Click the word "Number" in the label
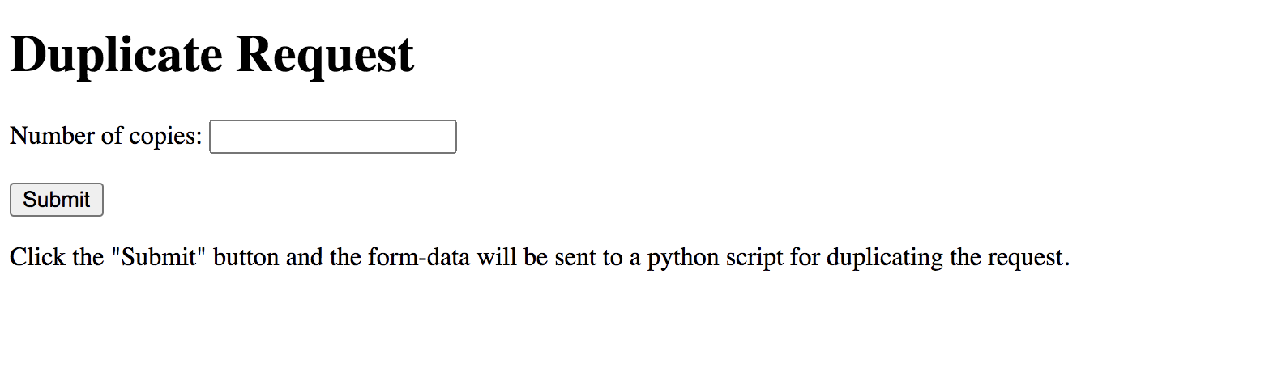1269x367 pixels. pos(52,137)
